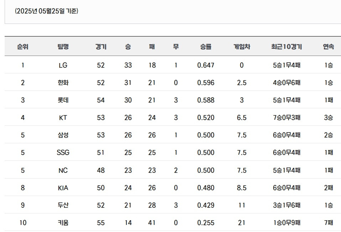
Task: Click the 승률 column header
Action: pos(206,47)
